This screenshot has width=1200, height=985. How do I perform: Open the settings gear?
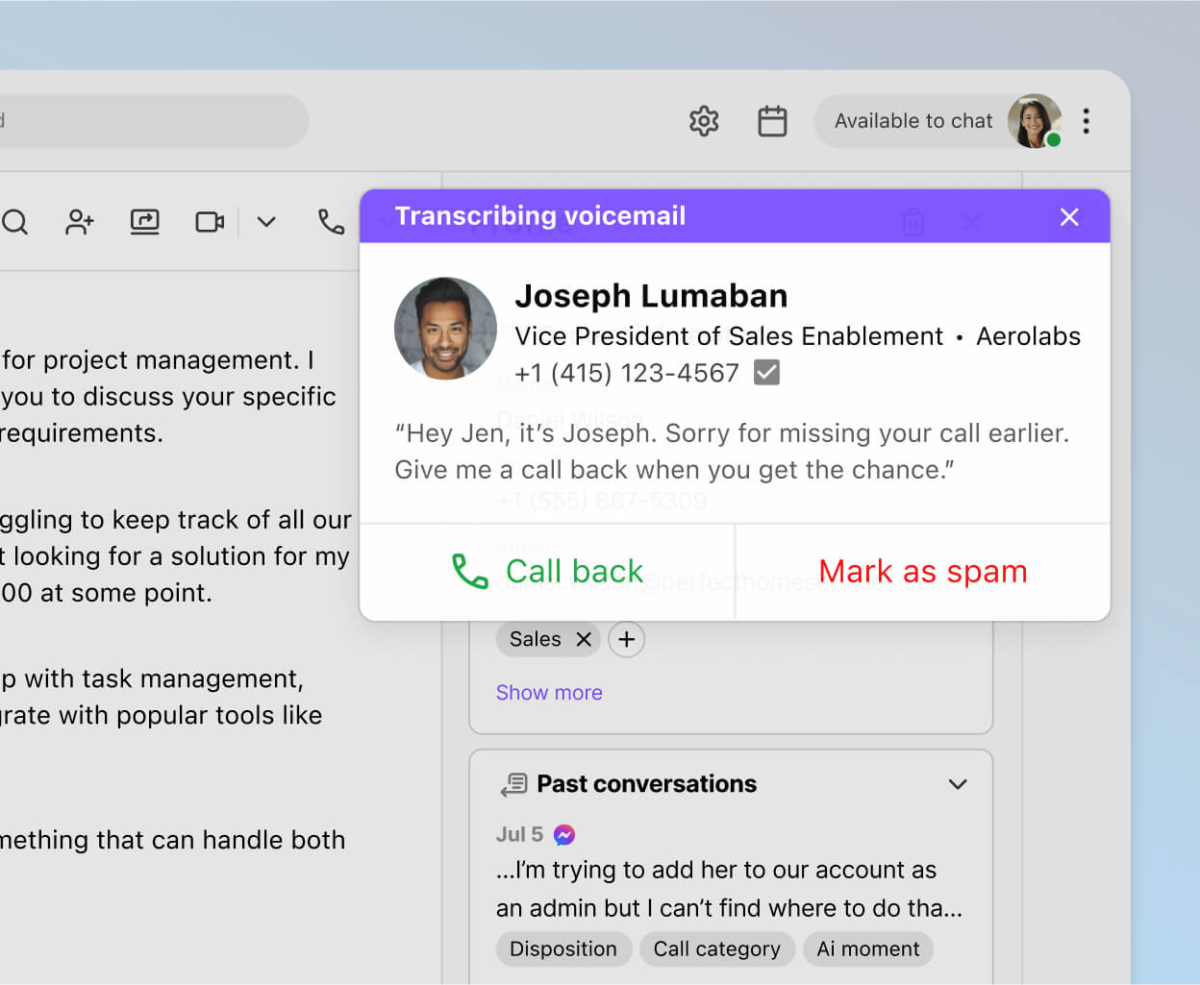point(704,121)
